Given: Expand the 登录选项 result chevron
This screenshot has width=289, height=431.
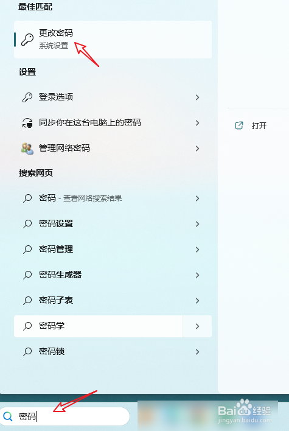Looking at the screenshot, I should [197, 97].
